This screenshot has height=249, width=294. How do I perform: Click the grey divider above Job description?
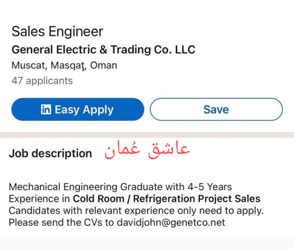coord(147,135)
